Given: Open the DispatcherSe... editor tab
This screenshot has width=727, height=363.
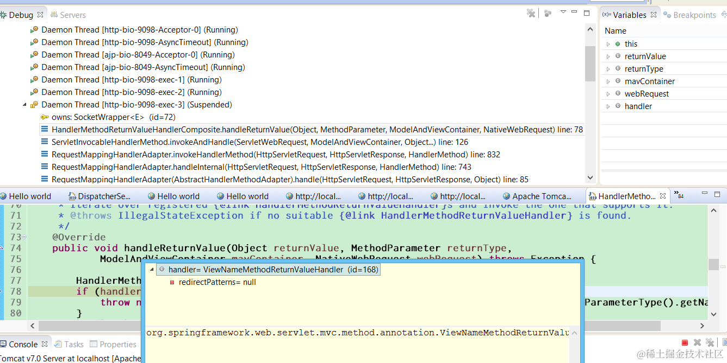Looking at the screenshot, I should pos(100,196).
